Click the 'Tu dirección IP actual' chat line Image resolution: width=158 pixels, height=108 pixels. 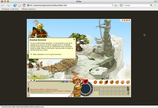pos(41,92)
